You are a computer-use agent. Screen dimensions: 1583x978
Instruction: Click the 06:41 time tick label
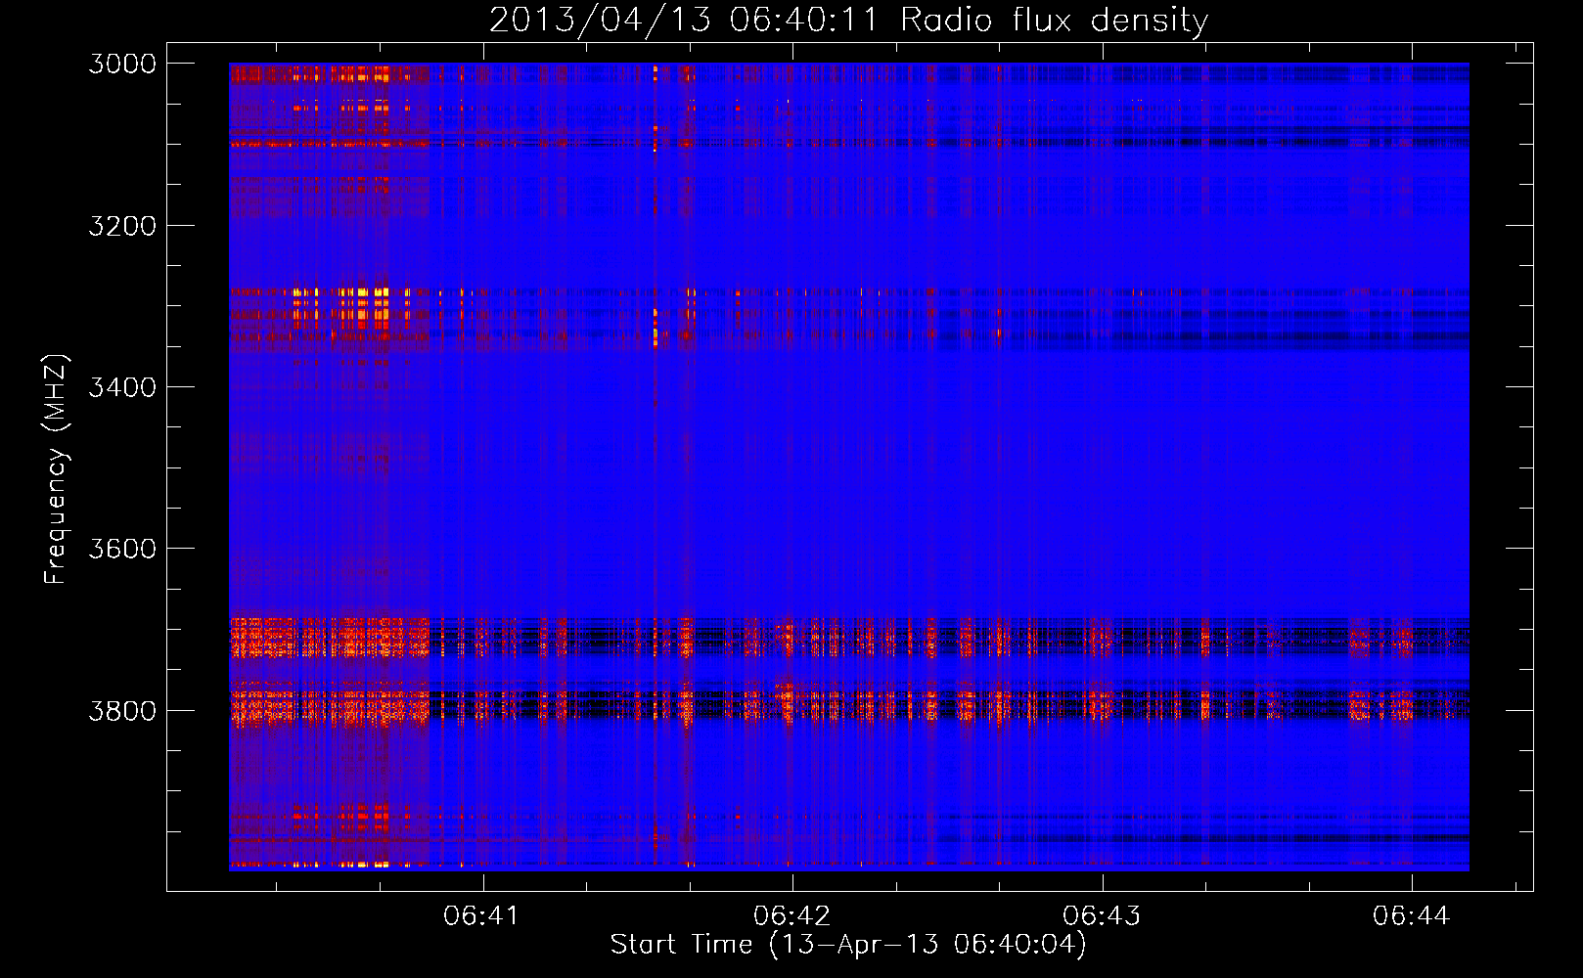[481, 915]
